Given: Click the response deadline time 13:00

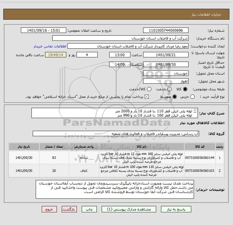Looking at the screenshot, I should coord(120,55).
